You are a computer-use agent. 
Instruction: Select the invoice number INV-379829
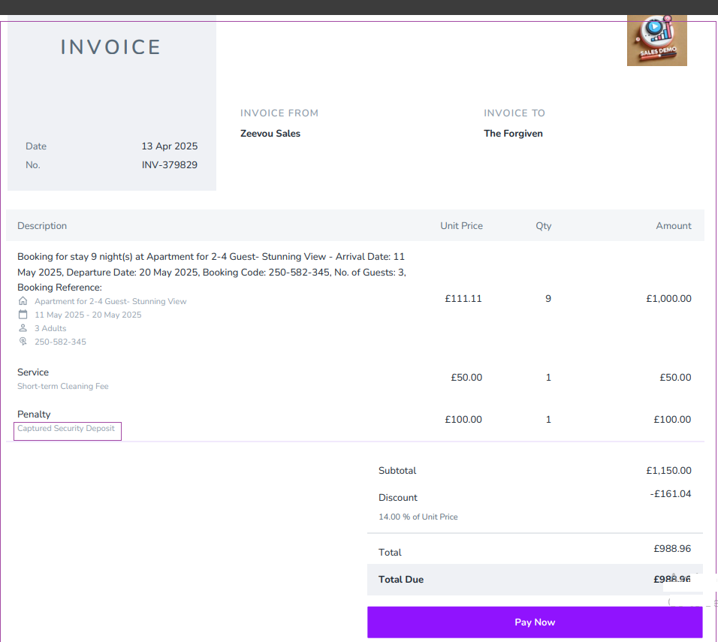170,165
